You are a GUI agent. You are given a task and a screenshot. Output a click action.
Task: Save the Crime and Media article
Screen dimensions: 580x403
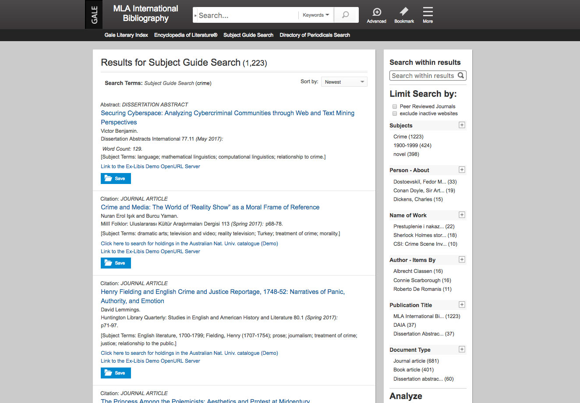(x=116, y=263)
